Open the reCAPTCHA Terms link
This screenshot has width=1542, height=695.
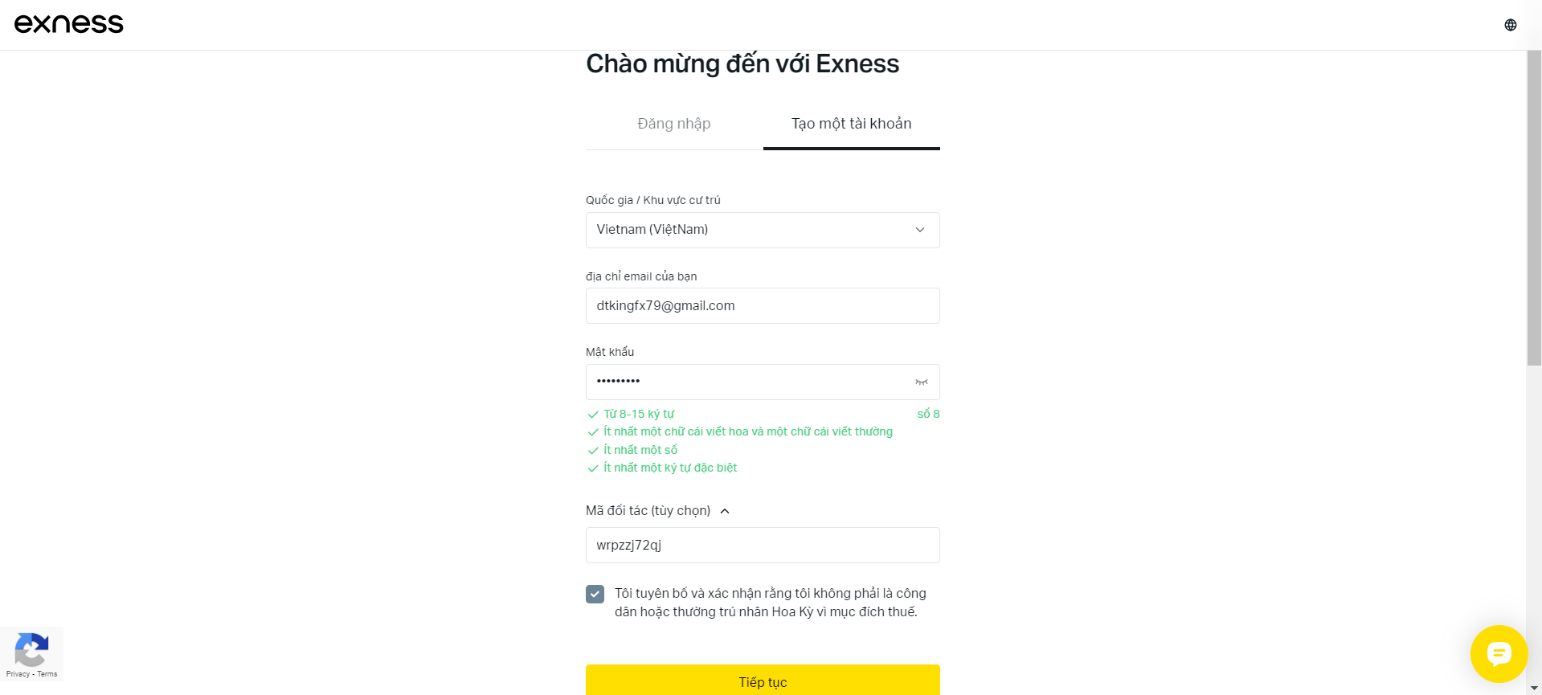coord(47,674)
